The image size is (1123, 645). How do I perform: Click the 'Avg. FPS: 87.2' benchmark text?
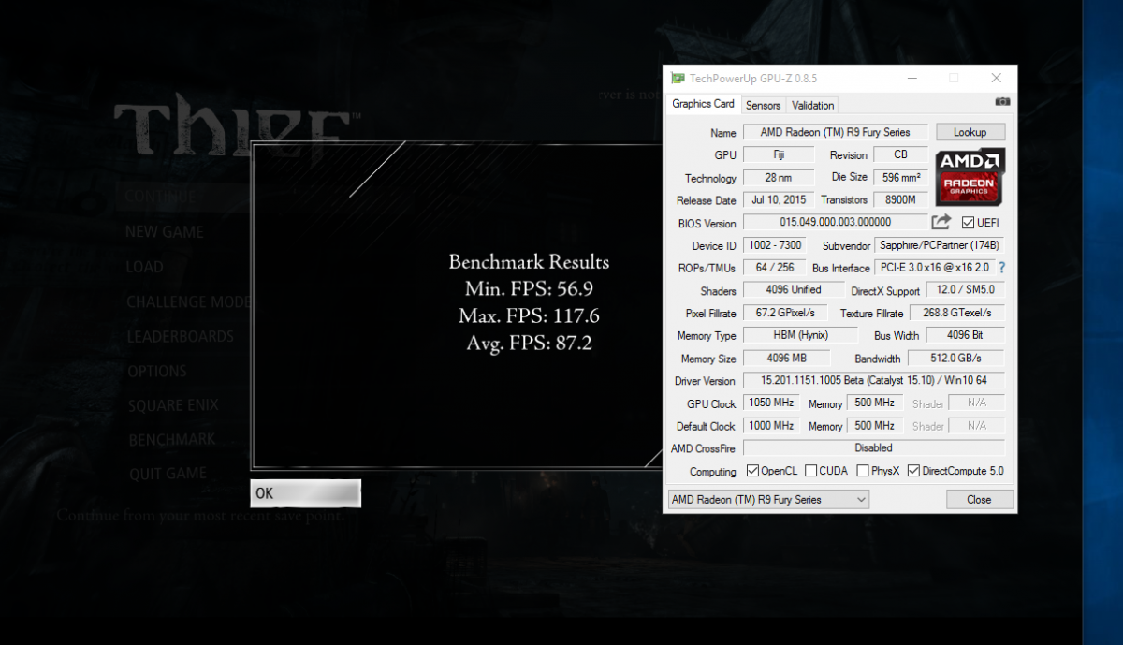point(530,344)
